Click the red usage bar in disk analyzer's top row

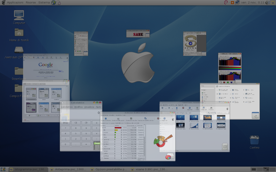[x=118, y=128]
